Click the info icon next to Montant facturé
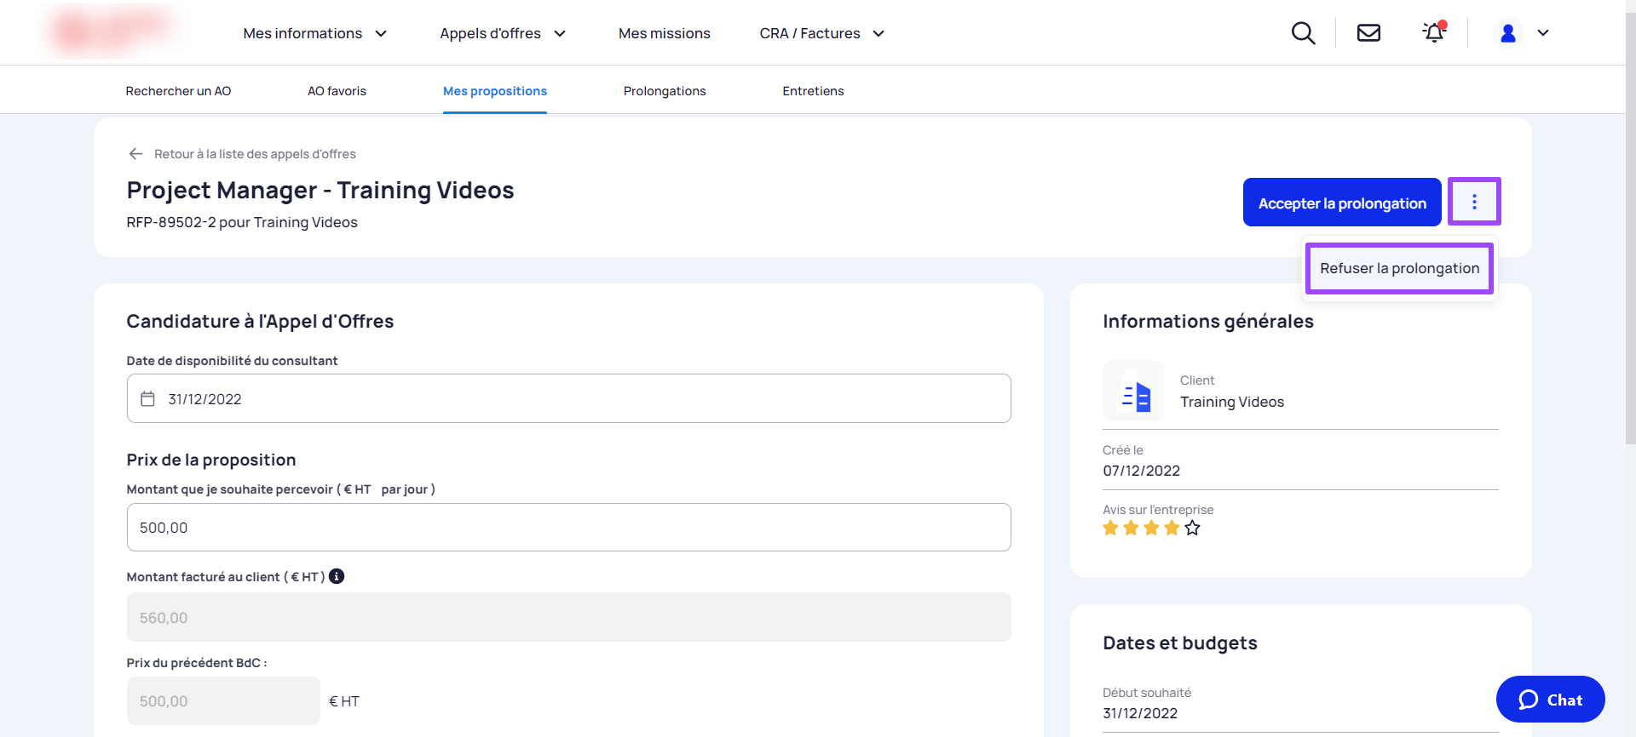The image size is (1636, 737). pyautogui.click(x=337, y=576)
